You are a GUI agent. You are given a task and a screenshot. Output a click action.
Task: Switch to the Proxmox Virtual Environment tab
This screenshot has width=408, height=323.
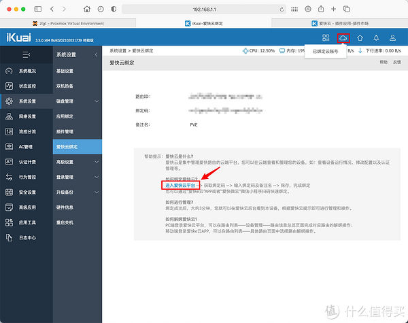pos(68,23)
